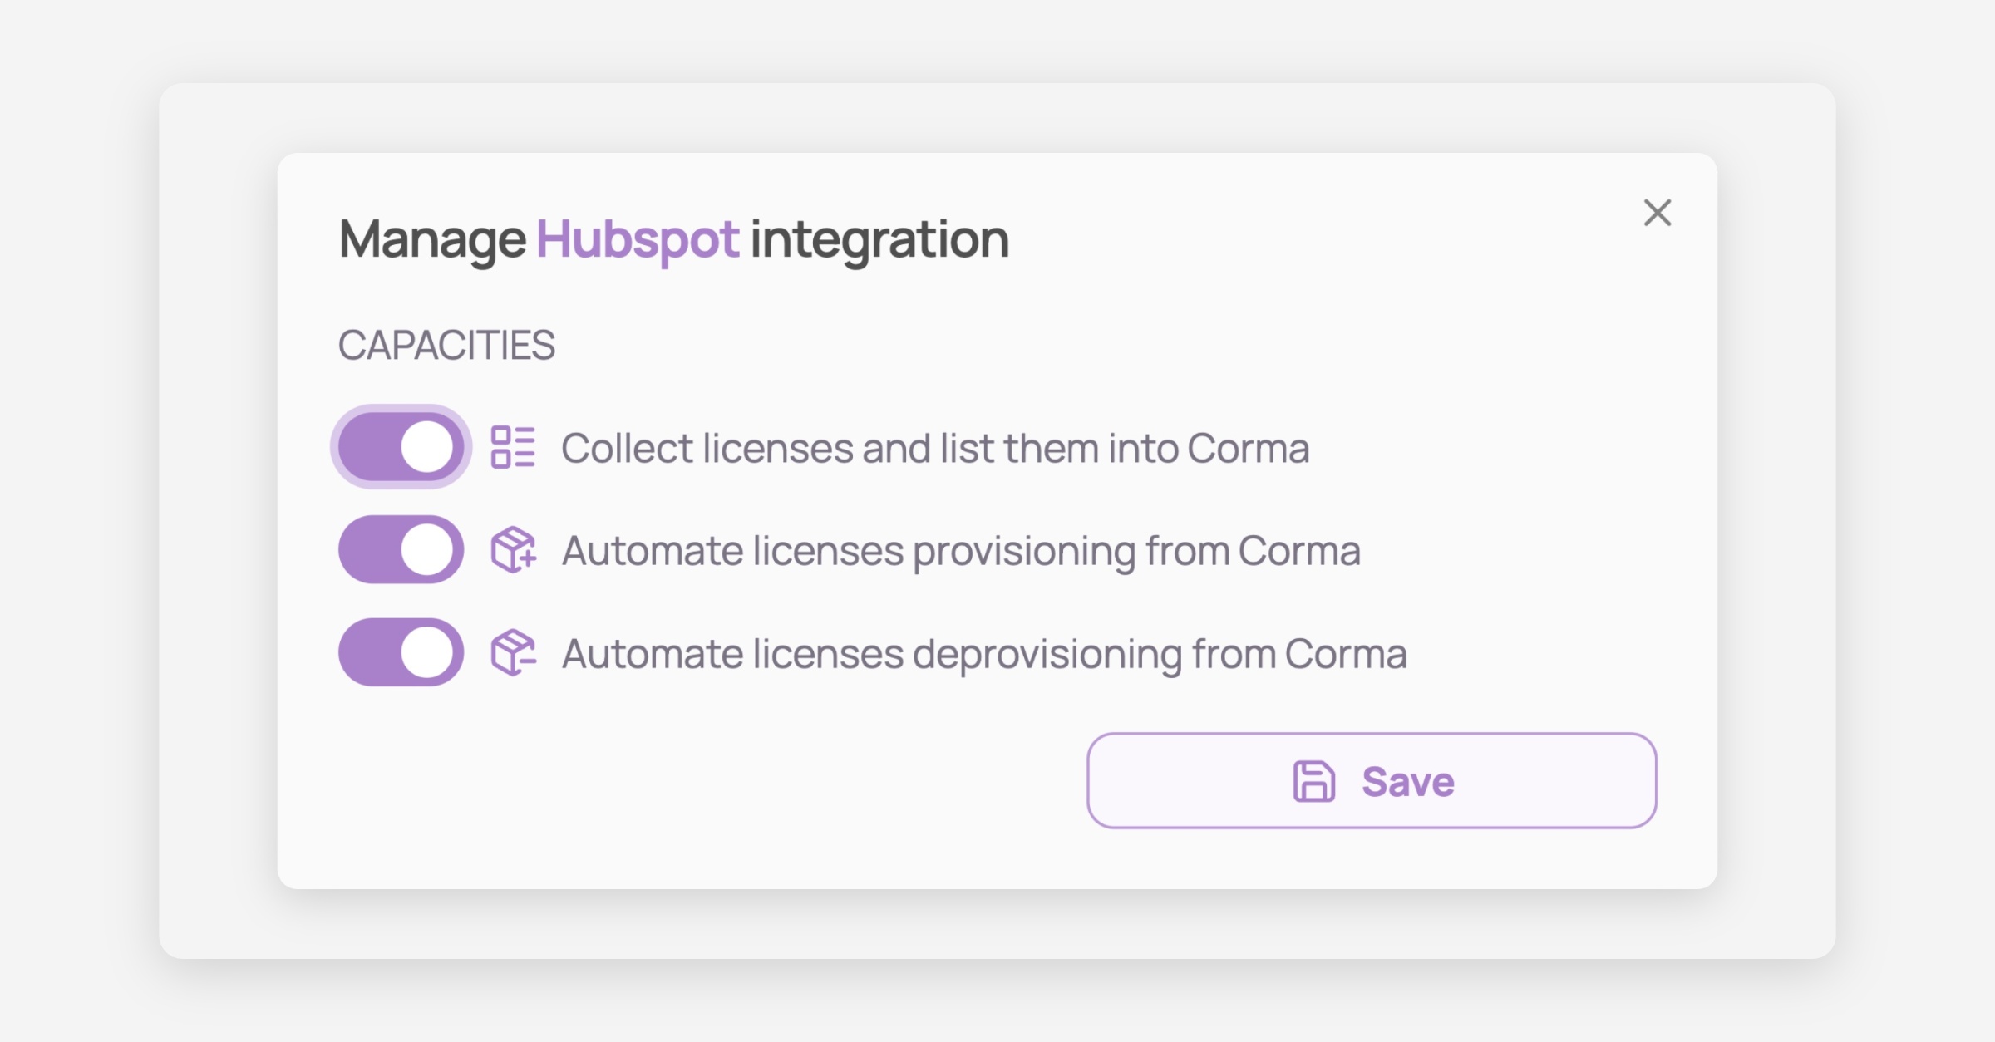Click the "Save" text inside the button
The width and height of the screenshot is (1995, 1042).
point(1408,782)
